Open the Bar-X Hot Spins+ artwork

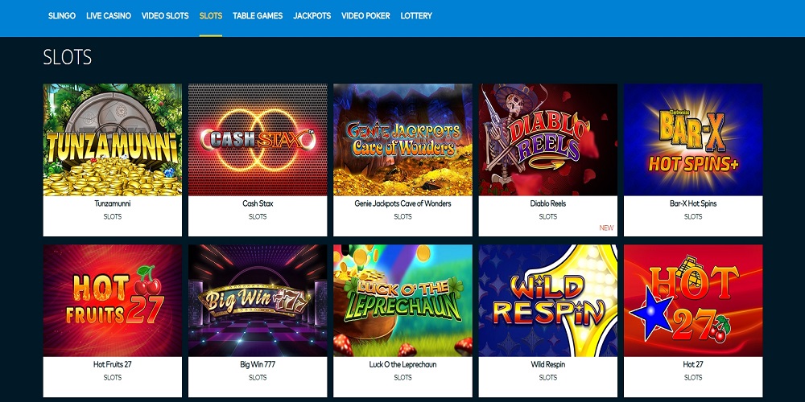pyautogui.click(x=693, y=139)
